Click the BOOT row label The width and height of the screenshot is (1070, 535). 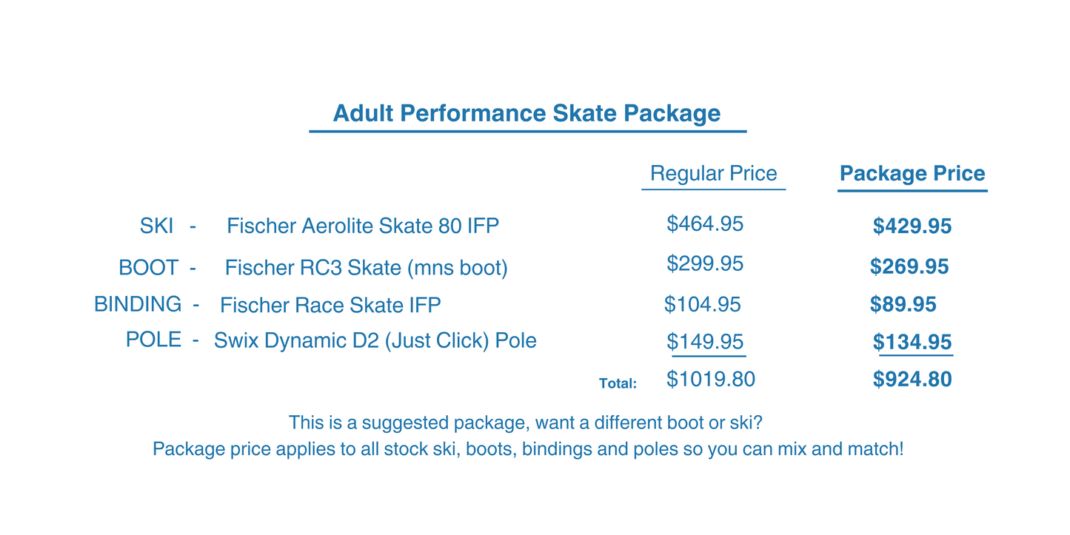click(148, 267)
